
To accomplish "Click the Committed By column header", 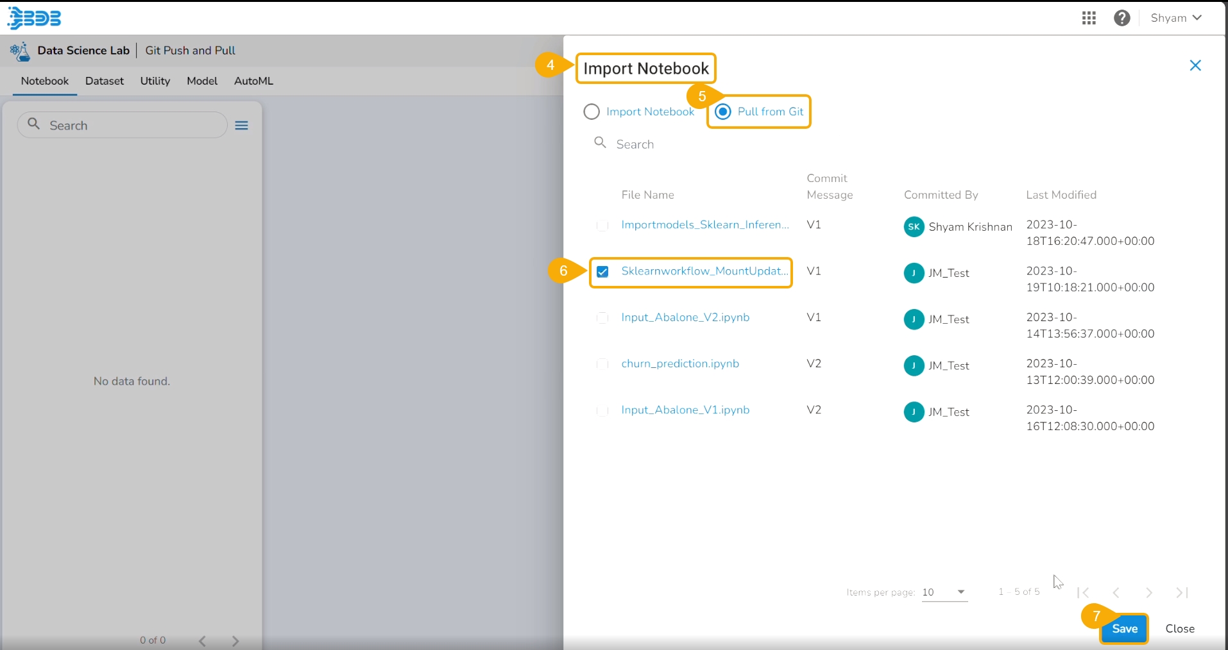I will 941,195.
